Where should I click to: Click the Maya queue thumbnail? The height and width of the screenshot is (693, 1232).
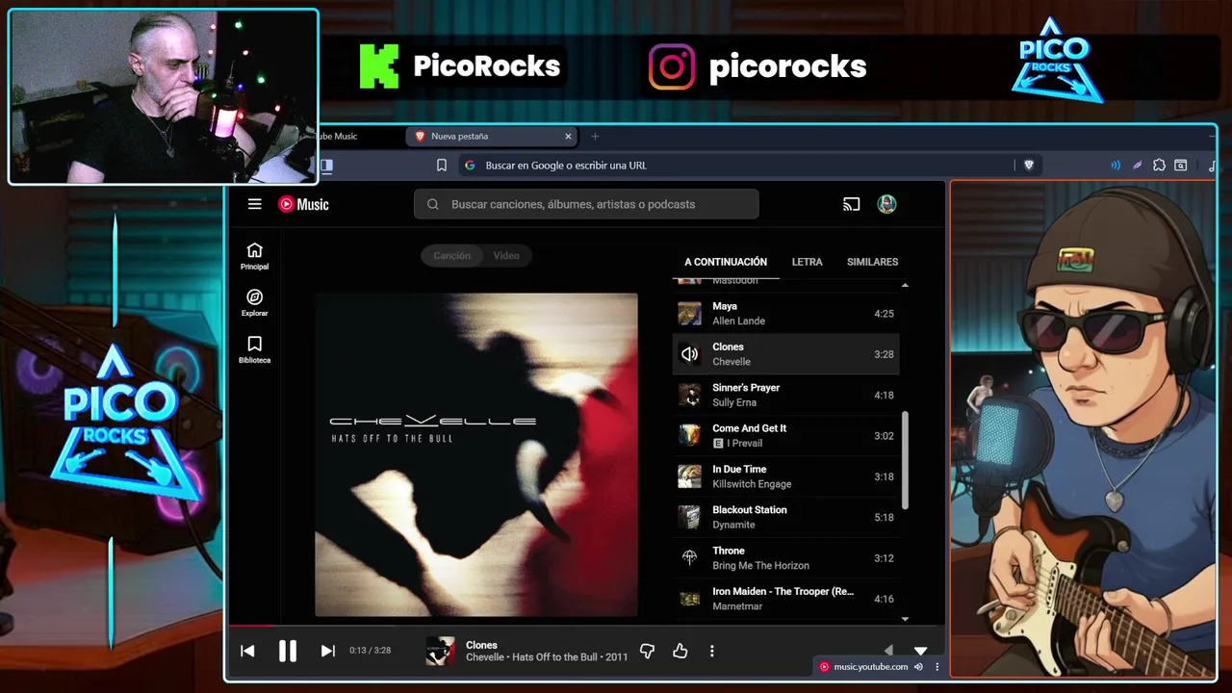689,314
